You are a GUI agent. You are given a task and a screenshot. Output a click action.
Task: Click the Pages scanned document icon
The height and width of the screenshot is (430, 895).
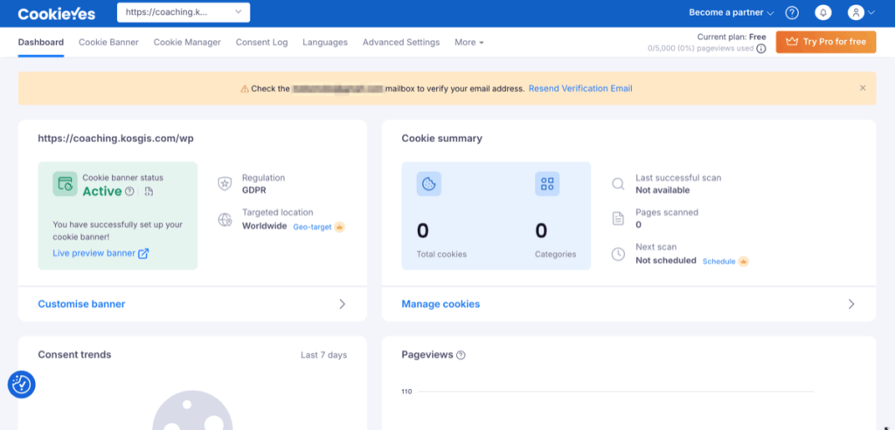click(618, 219)
